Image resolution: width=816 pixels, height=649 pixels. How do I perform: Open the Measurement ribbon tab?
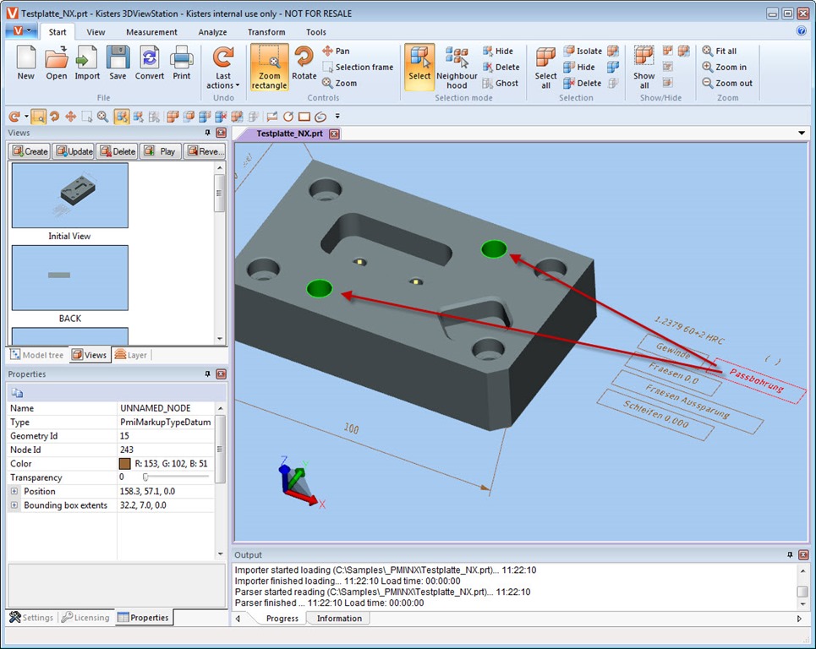click(151, 32)
